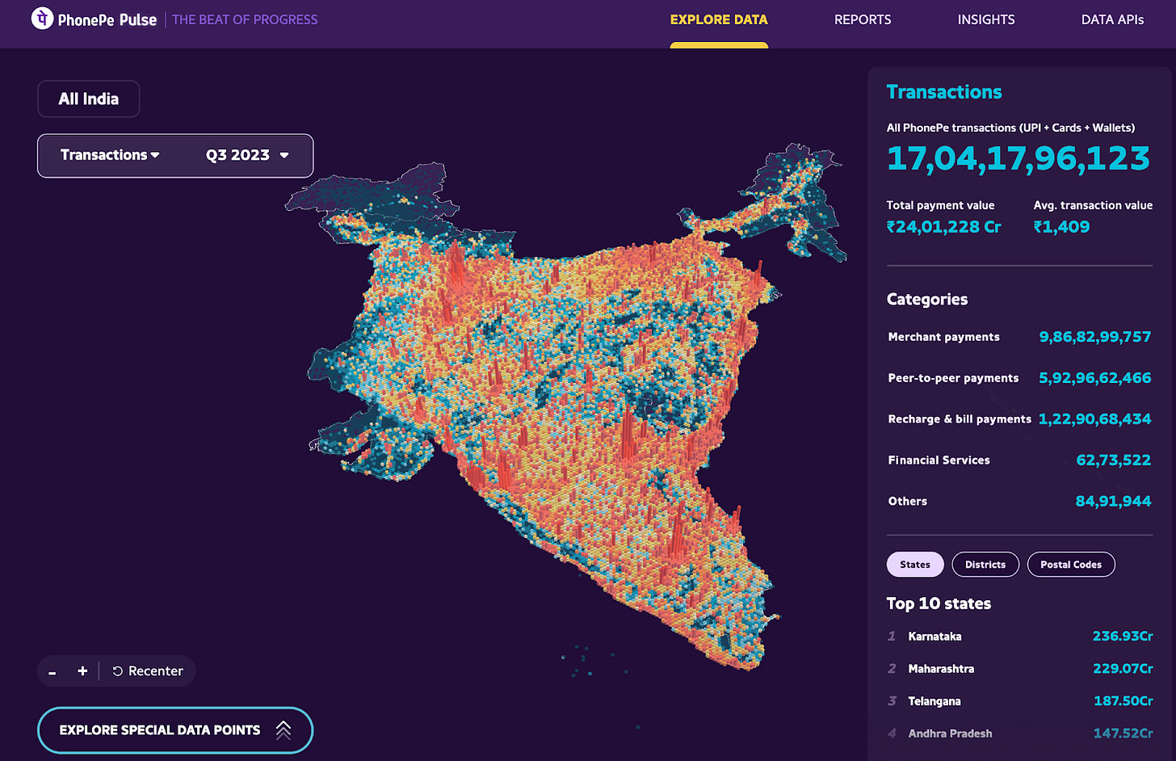Open the Transactions type dropdown
The width and height of the screenshot is (1176, 761).
[x=110, y=155]
